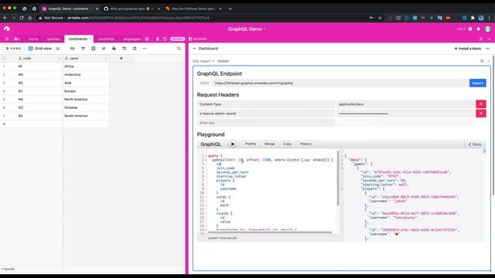Expand the GQL Import block fullscreen icon
Image resolution: width=495 pixels, height=278 pixels.
point(482,61)
